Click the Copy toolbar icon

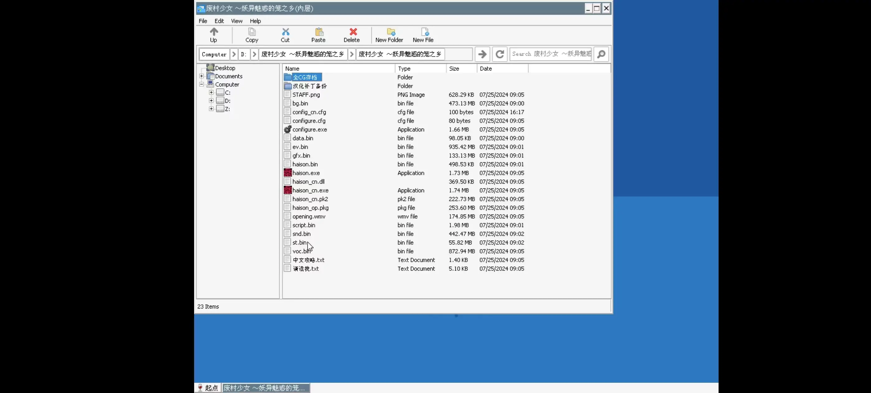[x=252, y=32]
